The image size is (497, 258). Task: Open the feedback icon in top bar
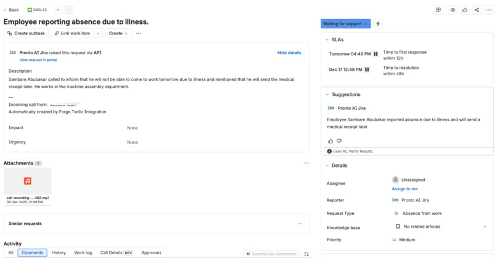click(438, 10)
